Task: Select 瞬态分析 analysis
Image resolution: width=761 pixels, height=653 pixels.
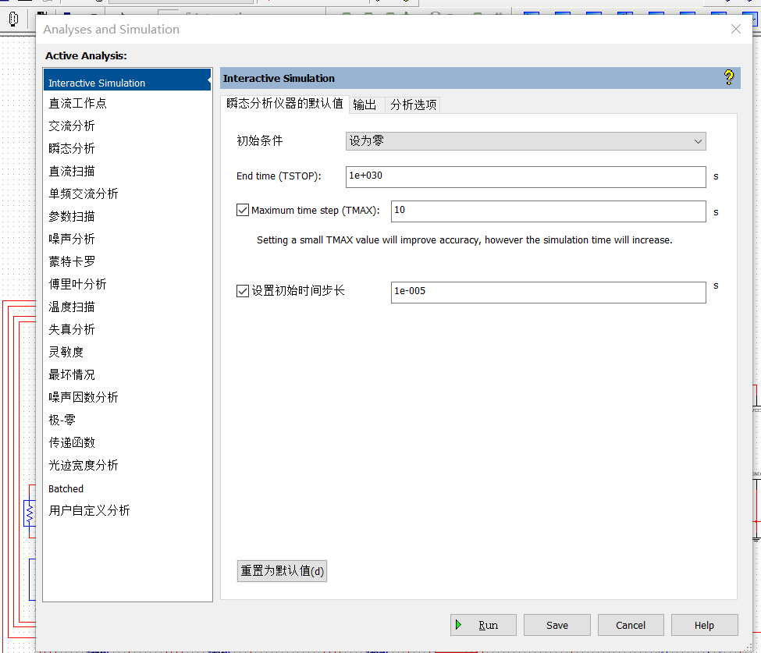Action: (72, 148)
